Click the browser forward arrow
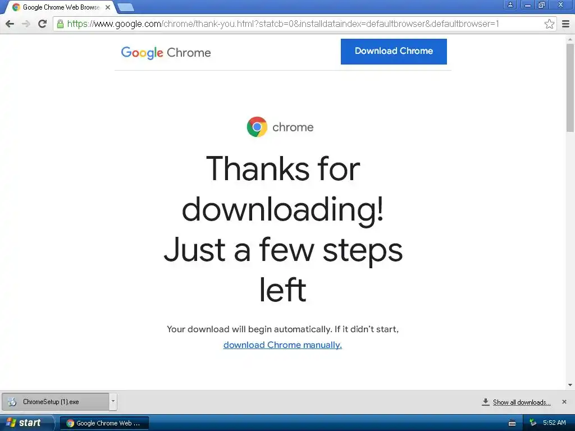The height and width of the screenshot is (431, 575). (26, 24)
